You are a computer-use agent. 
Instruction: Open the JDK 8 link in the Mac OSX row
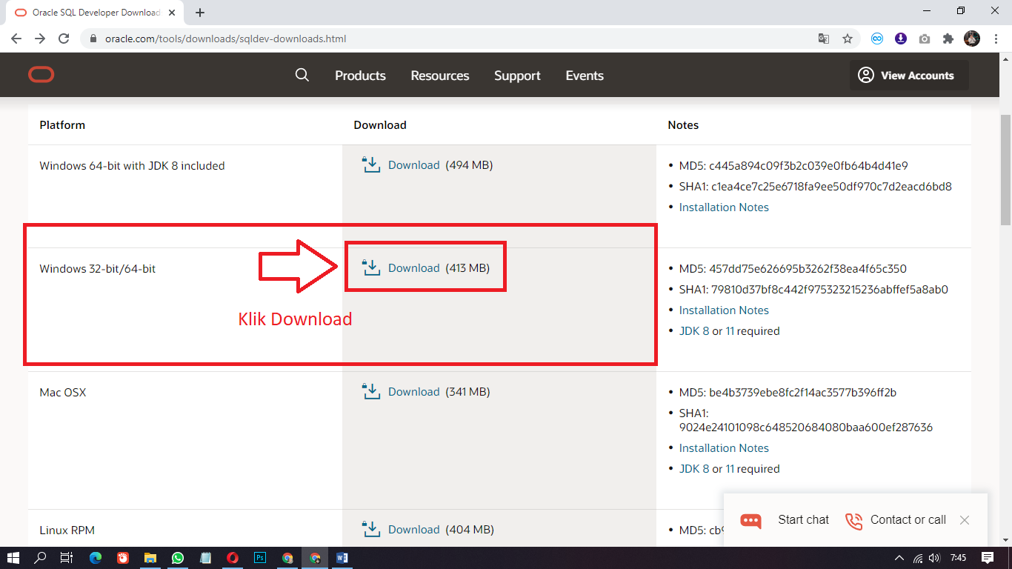694,469
